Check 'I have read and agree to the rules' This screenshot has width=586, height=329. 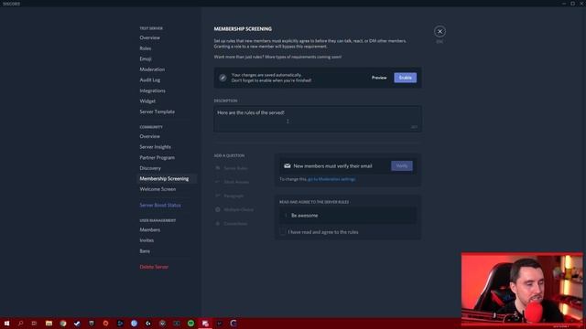283,232
